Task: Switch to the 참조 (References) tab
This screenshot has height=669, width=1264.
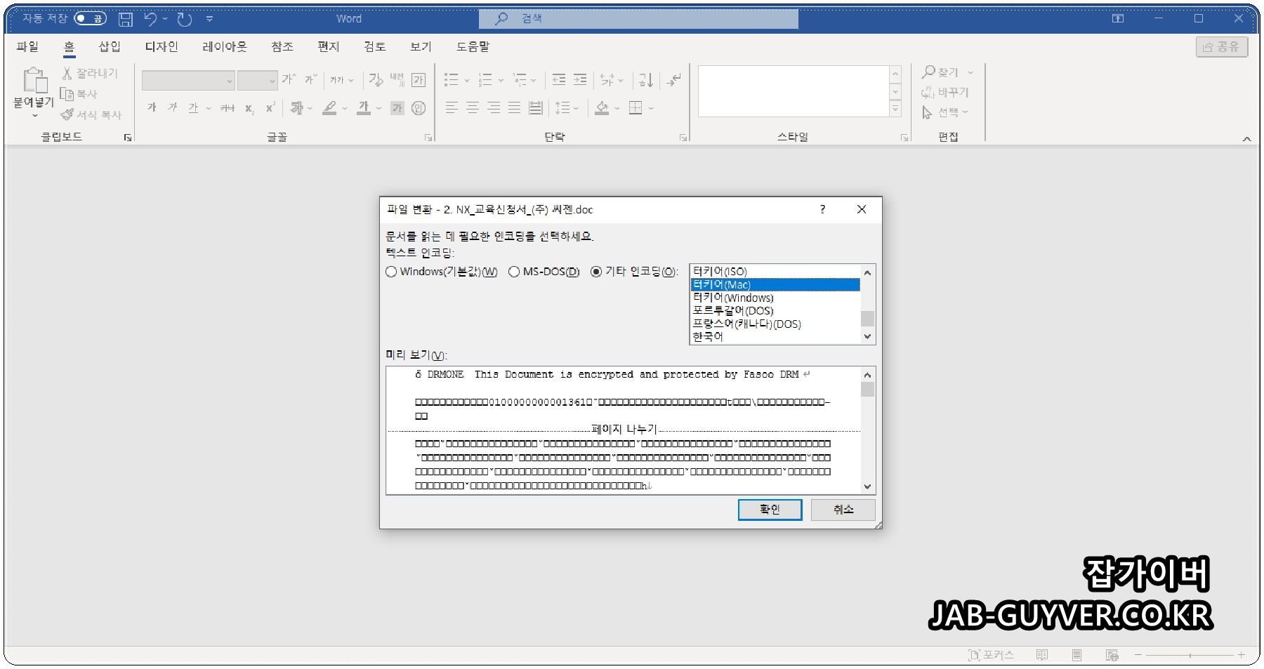Action: click(282, 46)
